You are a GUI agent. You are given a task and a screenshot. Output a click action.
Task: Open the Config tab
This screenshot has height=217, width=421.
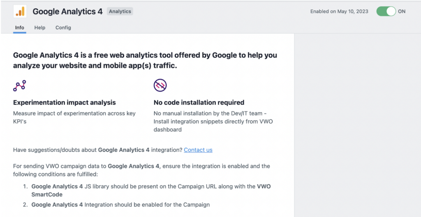click(x=63, y=27)
